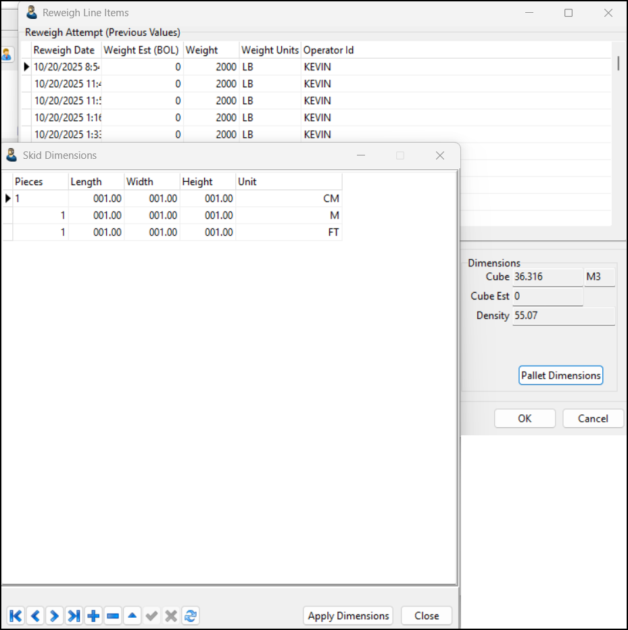628x630 pixels.
Task: Open Pallet Dimensions
Action: click(560, 376)
